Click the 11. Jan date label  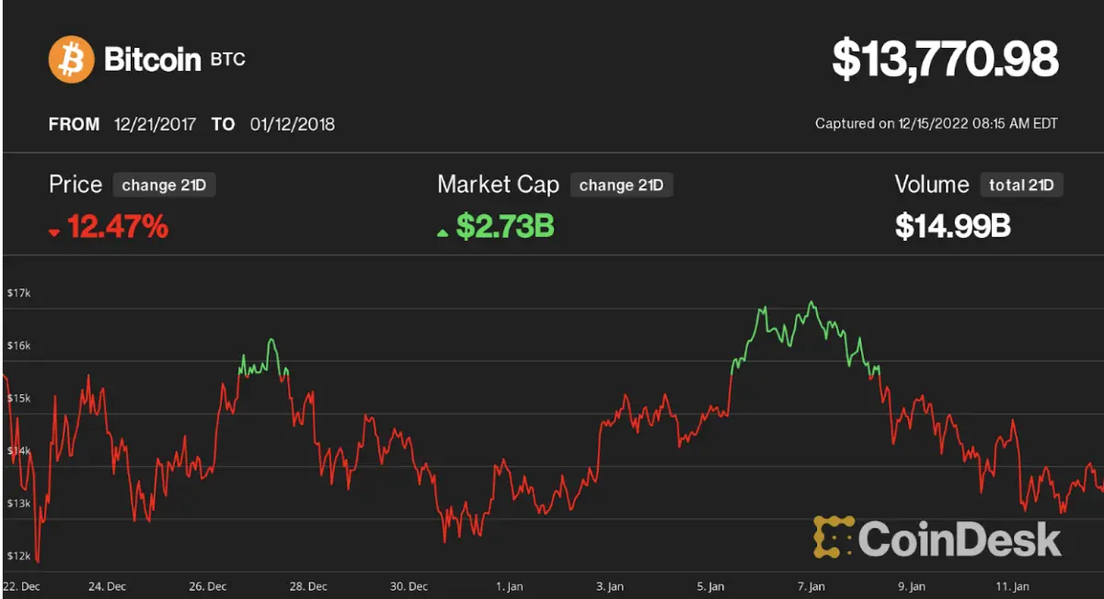point(1013,586)
